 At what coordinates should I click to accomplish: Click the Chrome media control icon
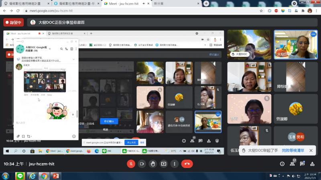pyautogui.click(x=294, y=4)
